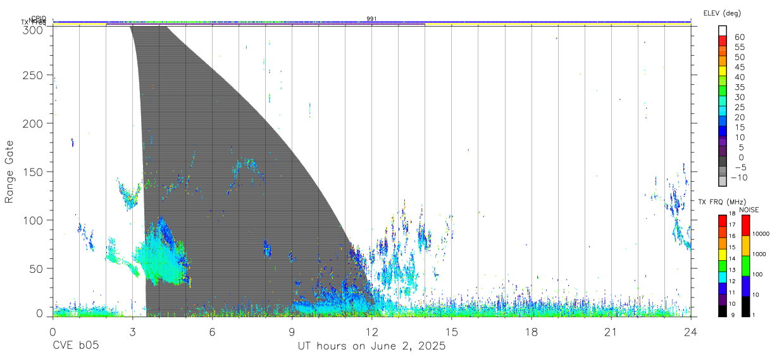Click the '50' range gate tick label
777x359 pixels.
click(37, 268)
